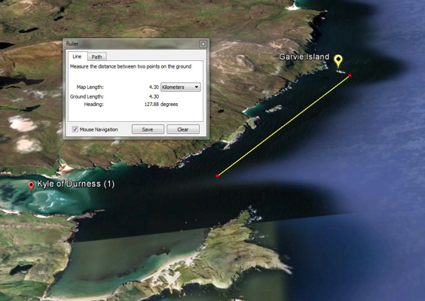Screen dimensions: 425x301
Task: Click the Ruler dialog title bar
Action: coord(132,44)
